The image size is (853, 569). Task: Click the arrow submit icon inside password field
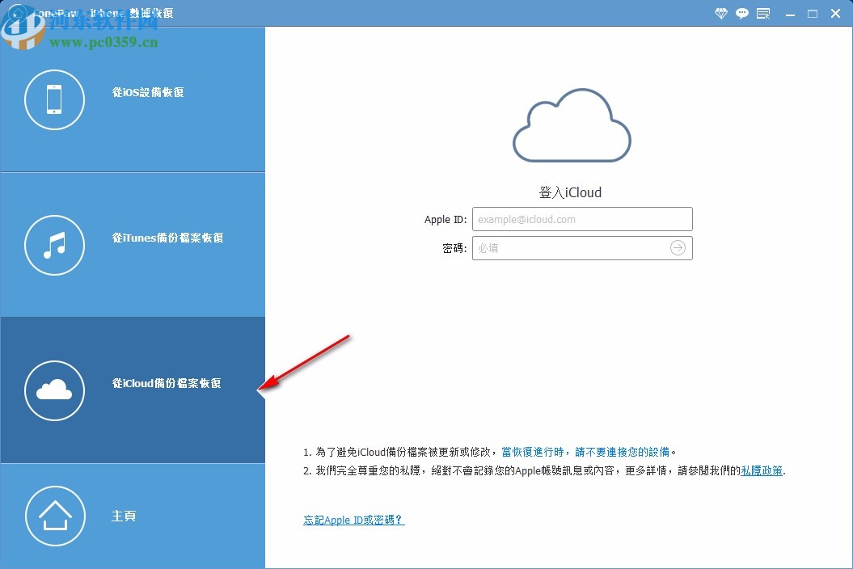click(x=678, y=248)
